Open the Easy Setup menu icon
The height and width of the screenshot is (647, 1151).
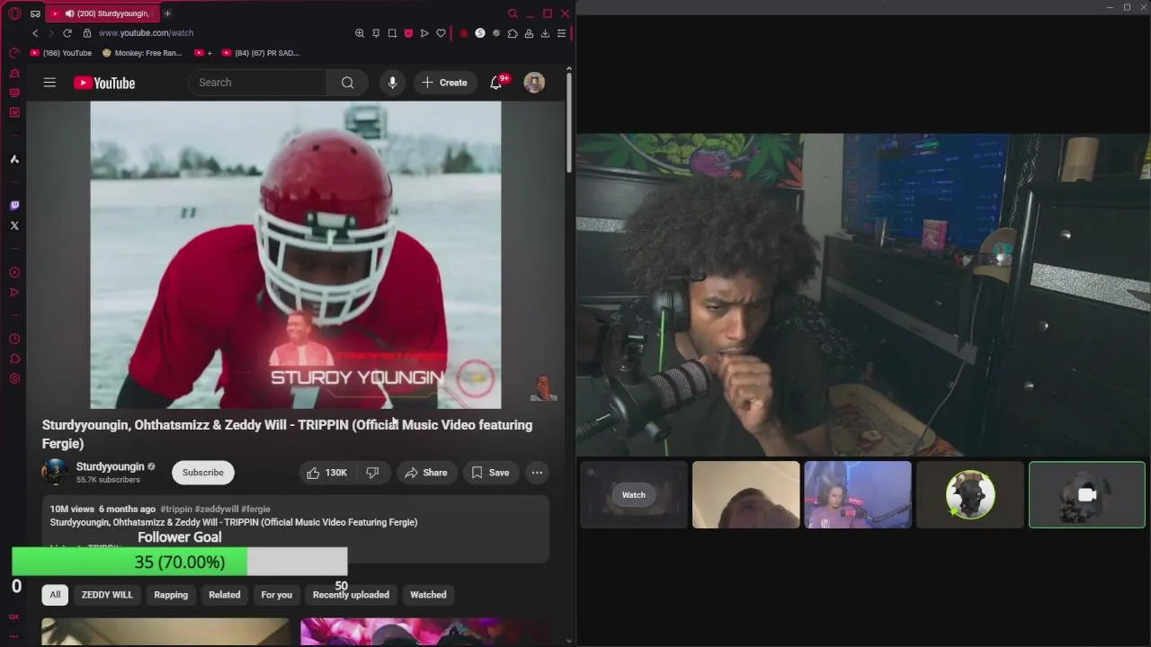561,33
